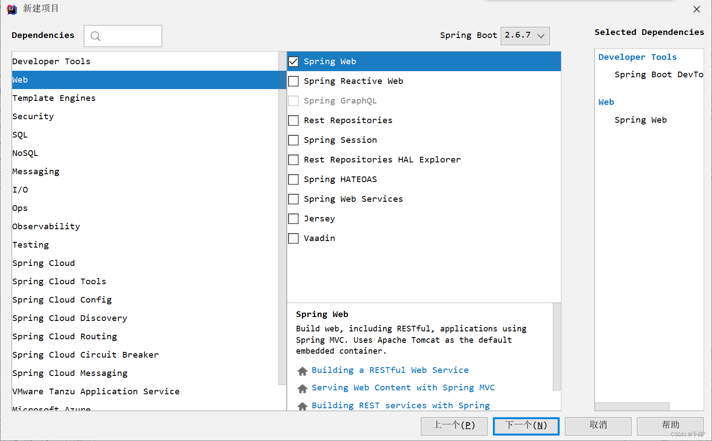Screen dimensions: 712x441
Task: Click the Selected Dependencies horizontal scrollbar
Action: coord(632,407)
